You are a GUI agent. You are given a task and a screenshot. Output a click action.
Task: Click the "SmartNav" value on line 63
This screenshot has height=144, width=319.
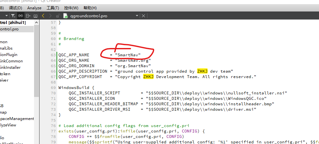[x=128, y=55]
